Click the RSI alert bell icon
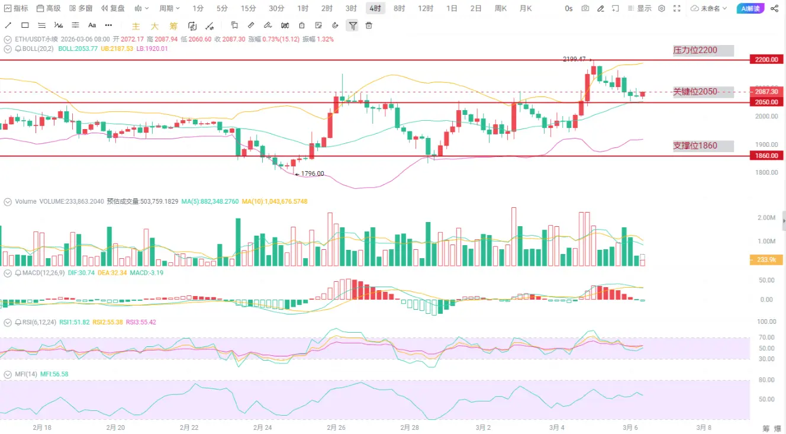Viewport: 786px width, 434px height. pos(18,322)
